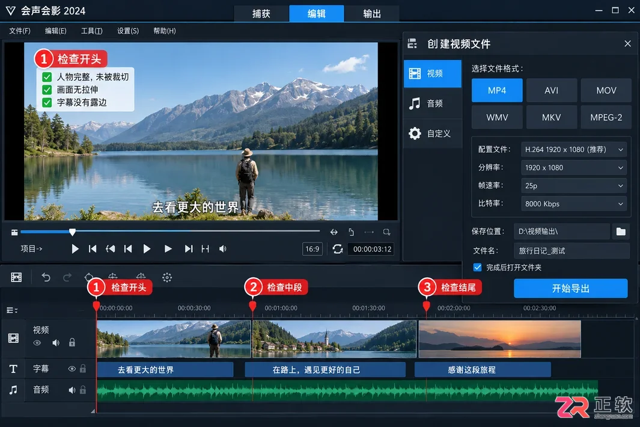Screen dimensions: 640x427
Task: Click the video track film icon
Action: click(x=13, y=338)
